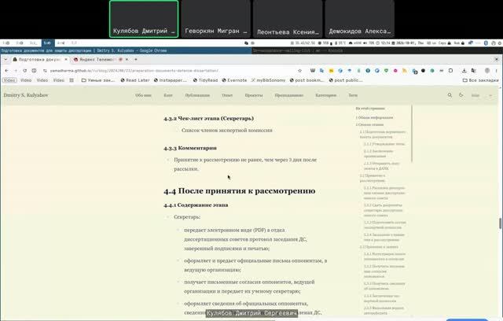Click the 4.4 После принятия к рассмотрению heading

pos(239,191)
